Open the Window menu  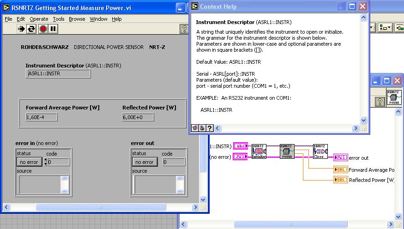pyautogui.click(x=98, y=19)
